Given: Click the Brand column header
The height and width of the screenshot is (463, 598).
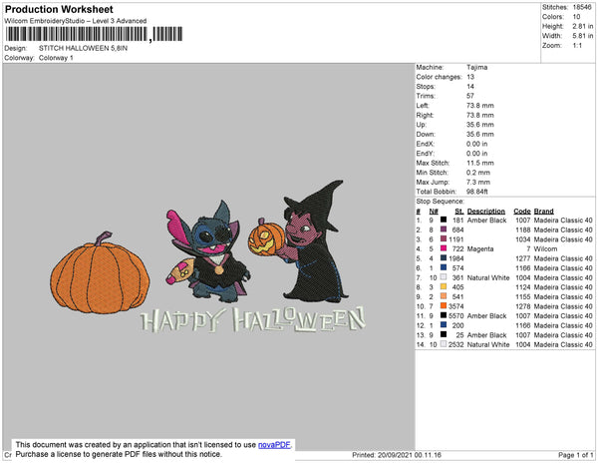Looking at the screenshot, I should tap(543, 212).
